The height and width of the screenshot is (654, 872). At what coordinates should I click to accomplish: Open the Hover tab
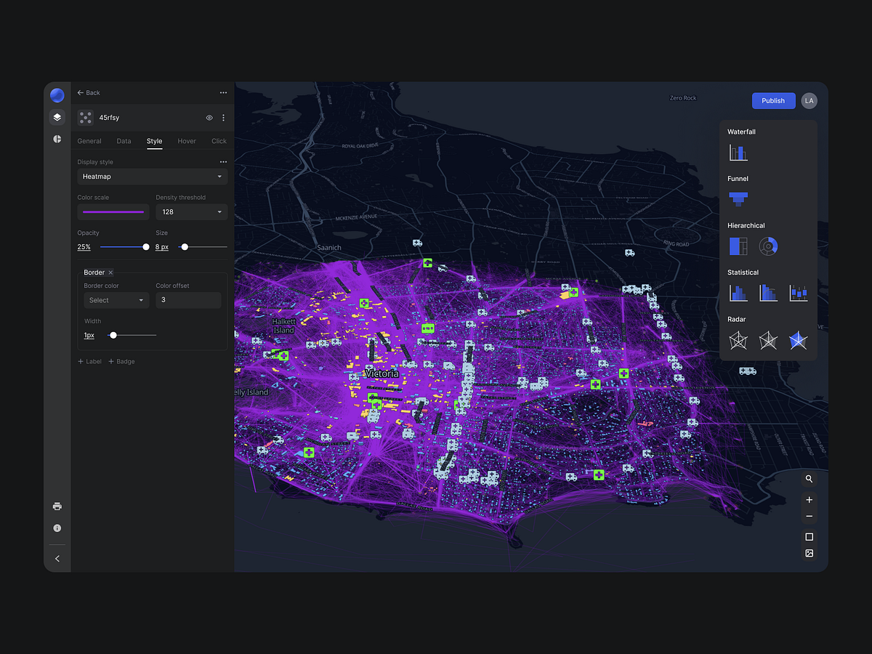pyautogui.click(x=186, y=140)
